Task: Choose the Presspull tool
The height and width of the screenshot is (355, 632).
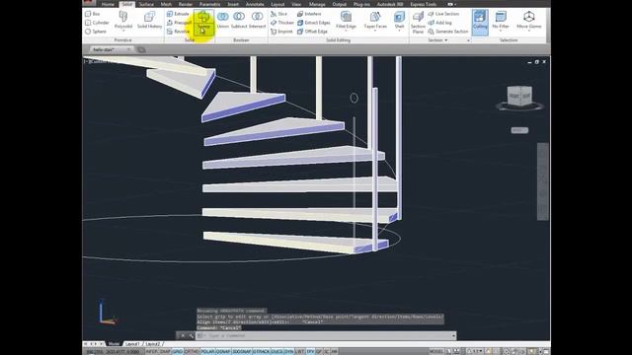Action: pyautogui.click(x=179, y=23)
